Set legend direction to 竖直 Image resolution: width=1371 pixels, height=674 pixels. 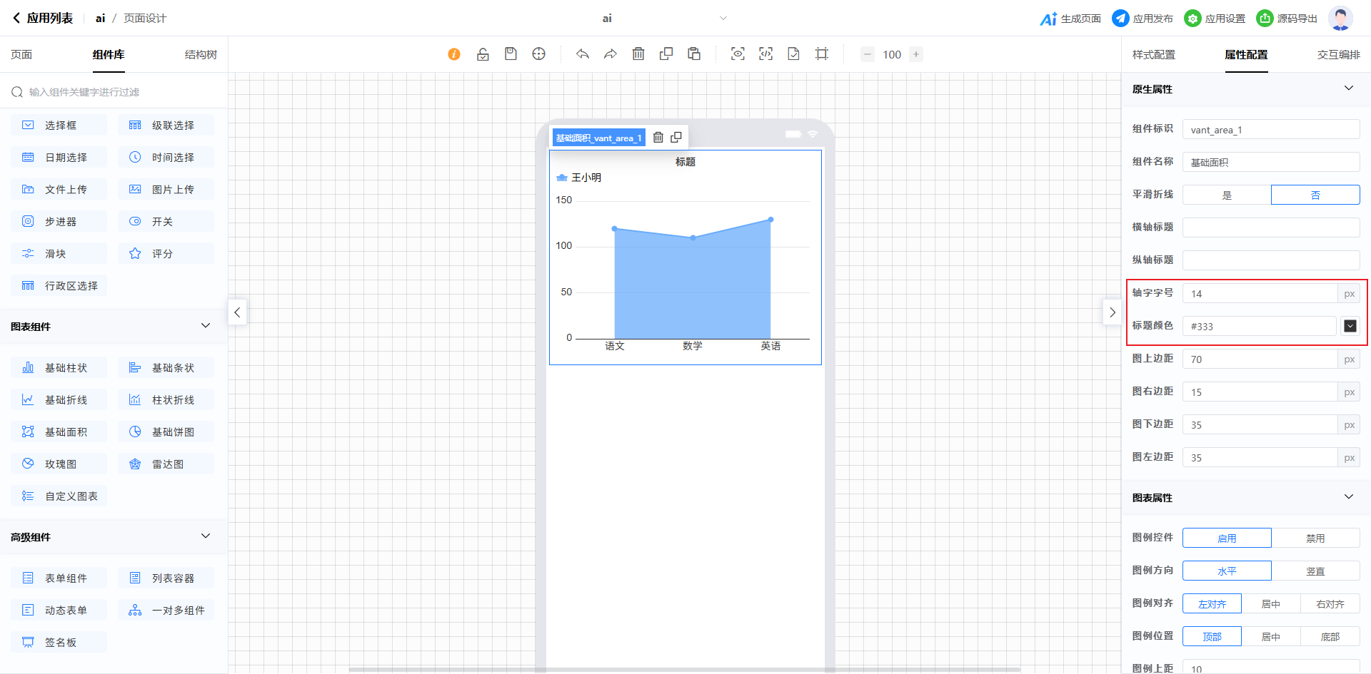pos(1315,571)
